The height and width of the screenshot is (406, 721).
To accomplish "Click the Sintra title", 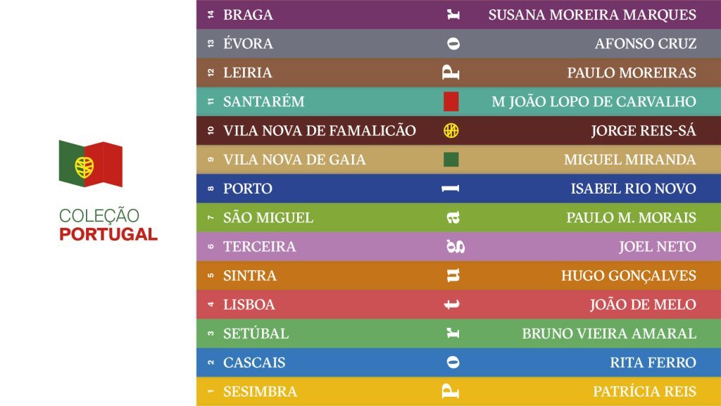I will 250,276.
